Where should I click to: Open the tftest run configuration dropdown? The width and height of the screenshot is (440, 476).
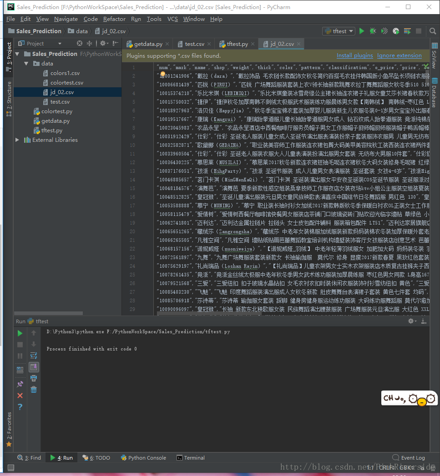pos(339,31)
